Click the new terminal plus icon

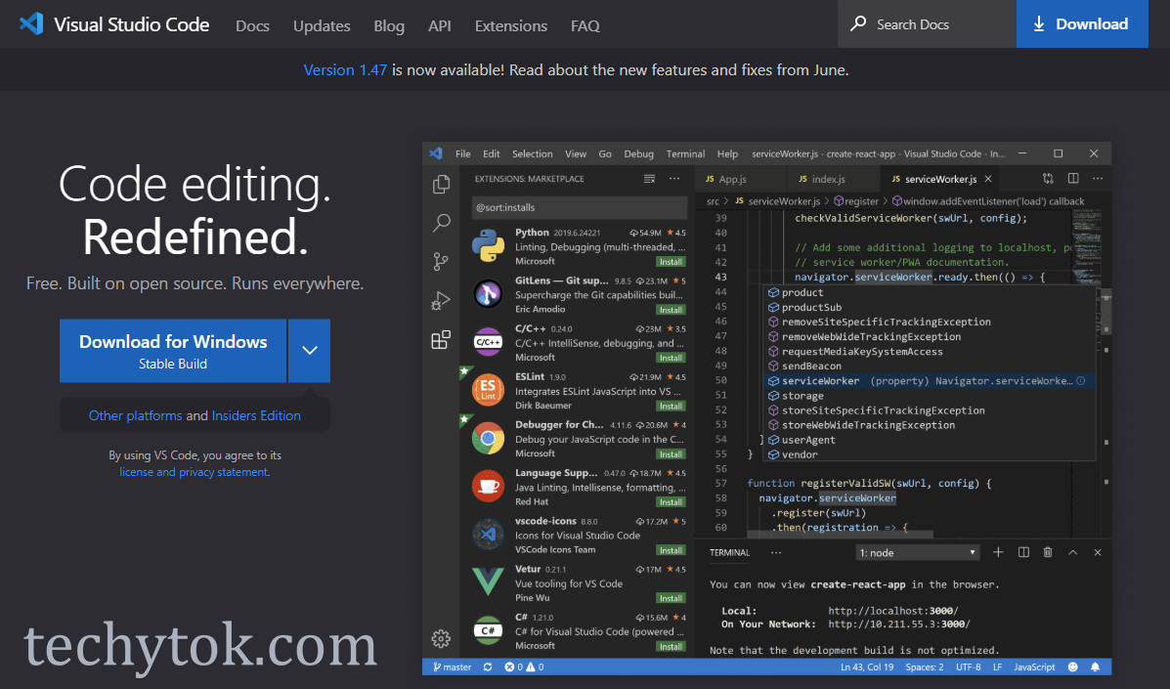[x=998, y=552]
